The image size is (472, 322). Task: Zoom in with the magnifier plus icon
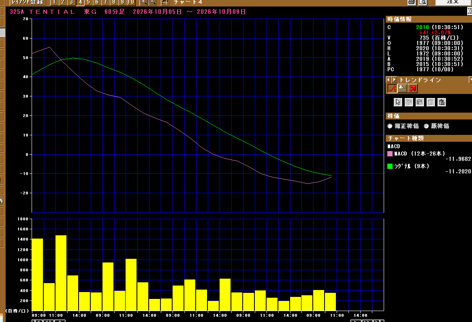click(x=143, y=2)
